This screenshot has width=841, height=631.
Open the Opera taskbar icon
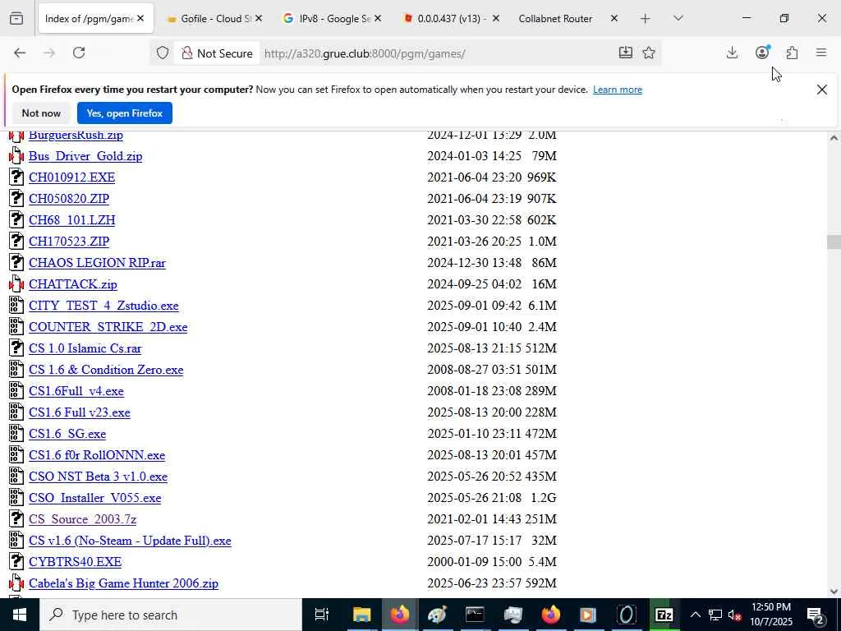point(626,615)
